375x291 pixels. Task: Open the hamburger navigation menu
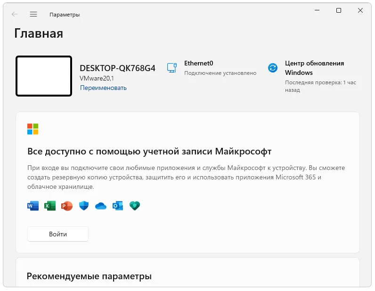point(33,14)
